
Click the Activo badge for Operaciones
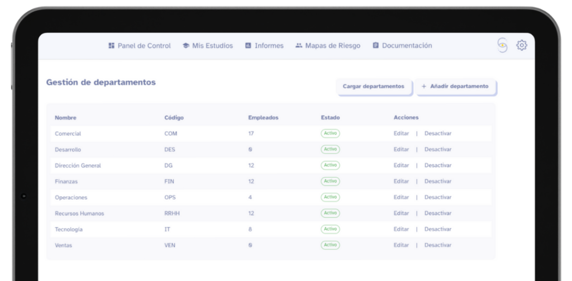click(x=330, y=197)
